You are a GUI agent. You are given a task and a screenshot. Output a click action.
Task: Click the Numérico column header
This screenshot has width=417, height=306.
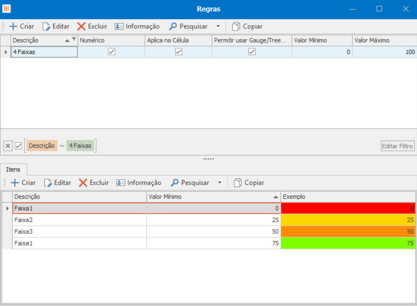click(111, 40)
